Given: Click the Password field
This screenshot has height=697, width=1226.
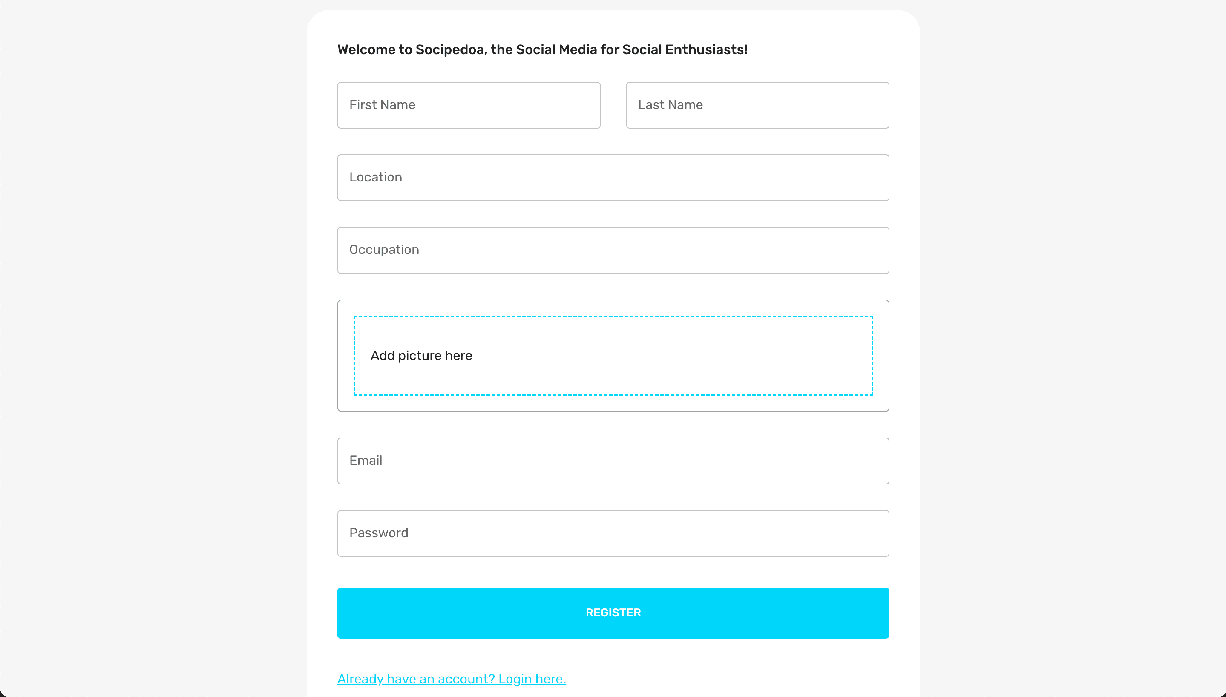Looking at the screenshot, I should pos(613,533).
